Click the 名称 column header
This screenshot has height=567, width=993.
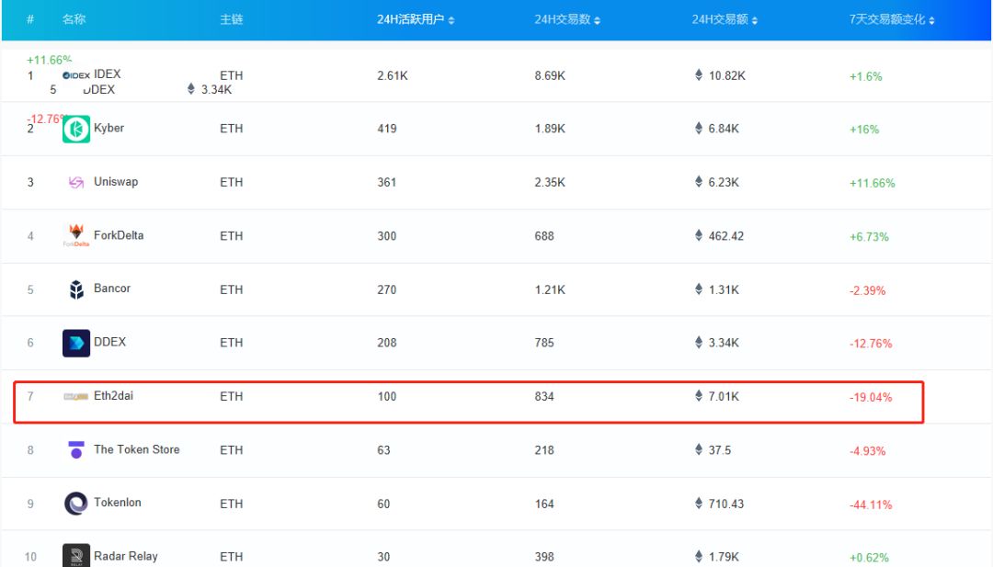[74, 19]
